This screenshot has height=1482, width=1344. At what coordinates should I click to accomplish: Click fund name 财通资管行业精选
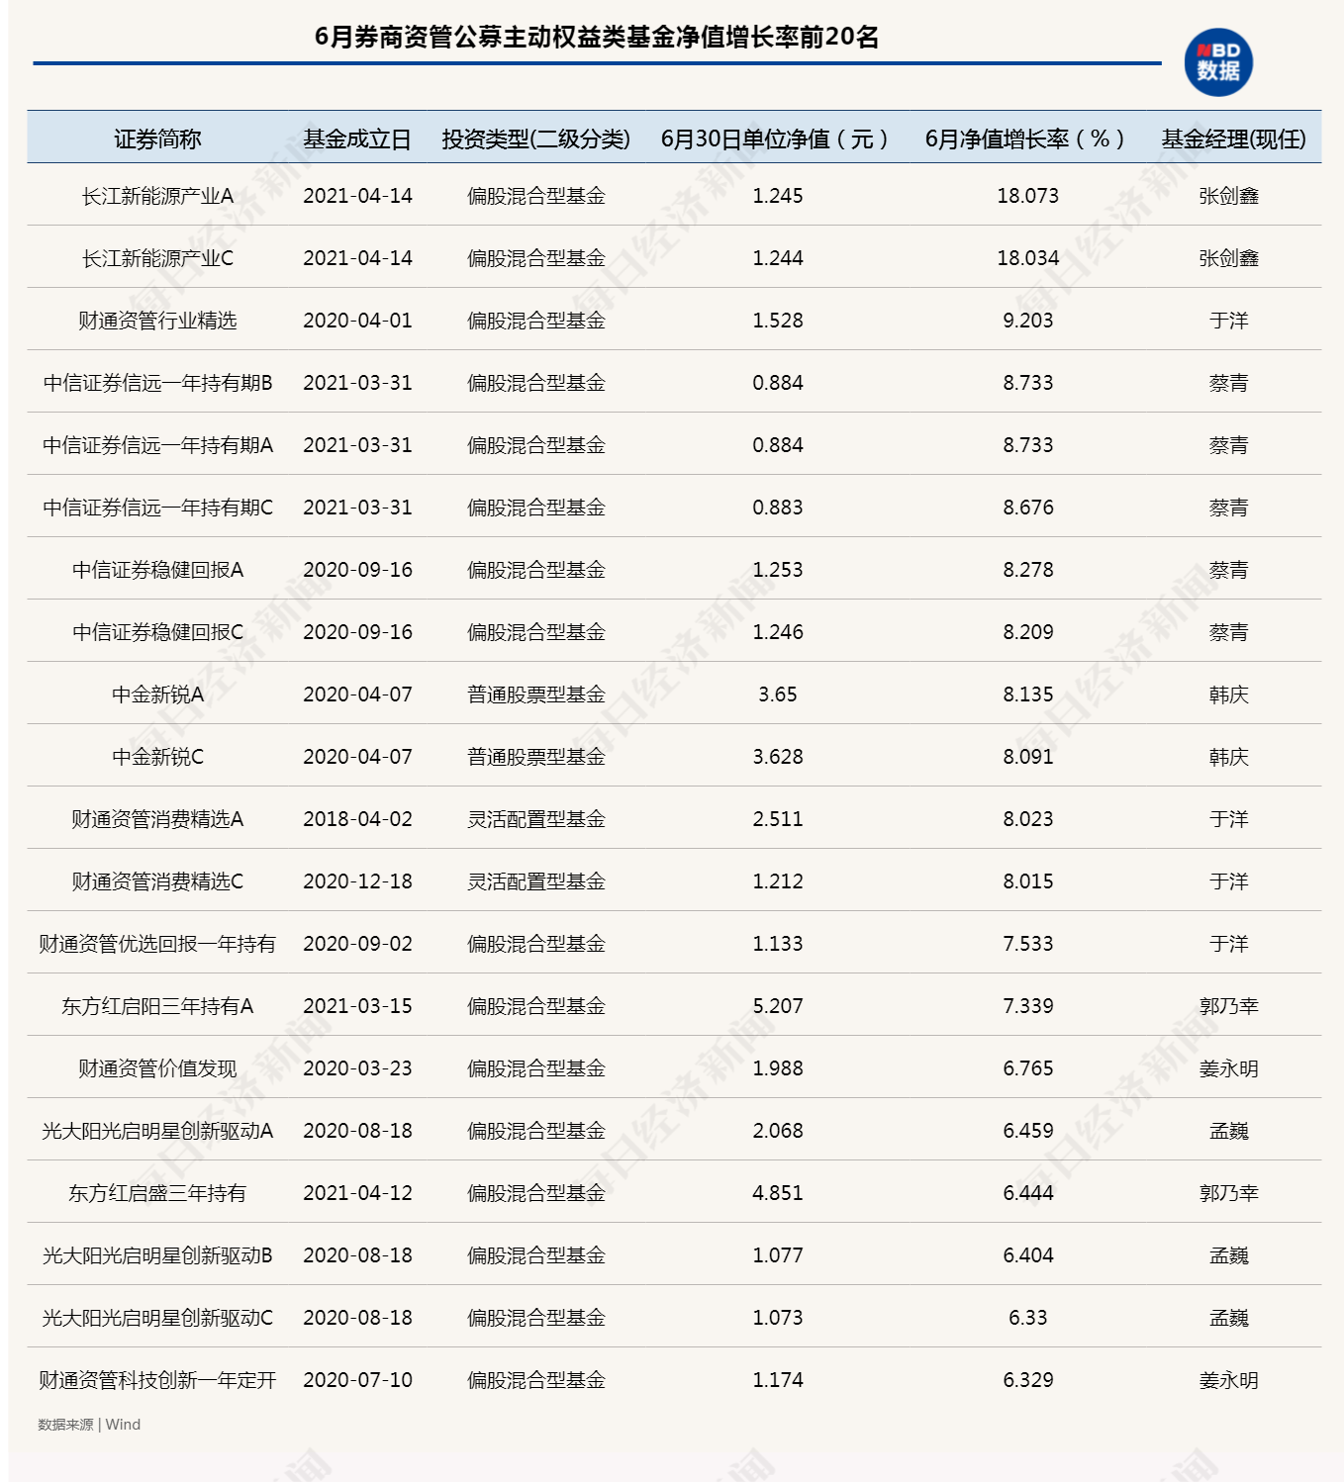tap(157, 321)
